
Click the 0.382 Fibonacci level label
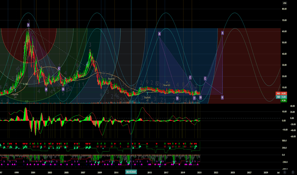click(25, 84)
